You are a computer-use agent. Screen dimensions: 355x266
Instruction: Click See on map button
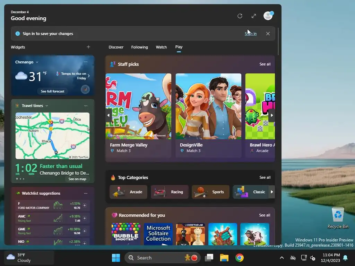[x=77, y=179]
